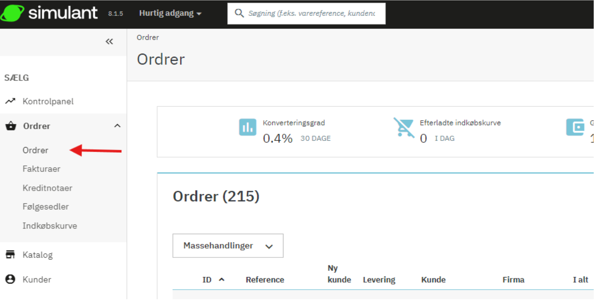
Task: Click the Kunder person icon
Action: tap(10, 279)
